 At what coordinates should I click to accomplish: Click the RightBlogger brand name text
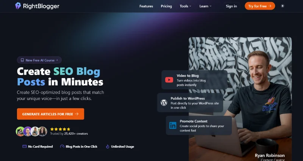41,6
